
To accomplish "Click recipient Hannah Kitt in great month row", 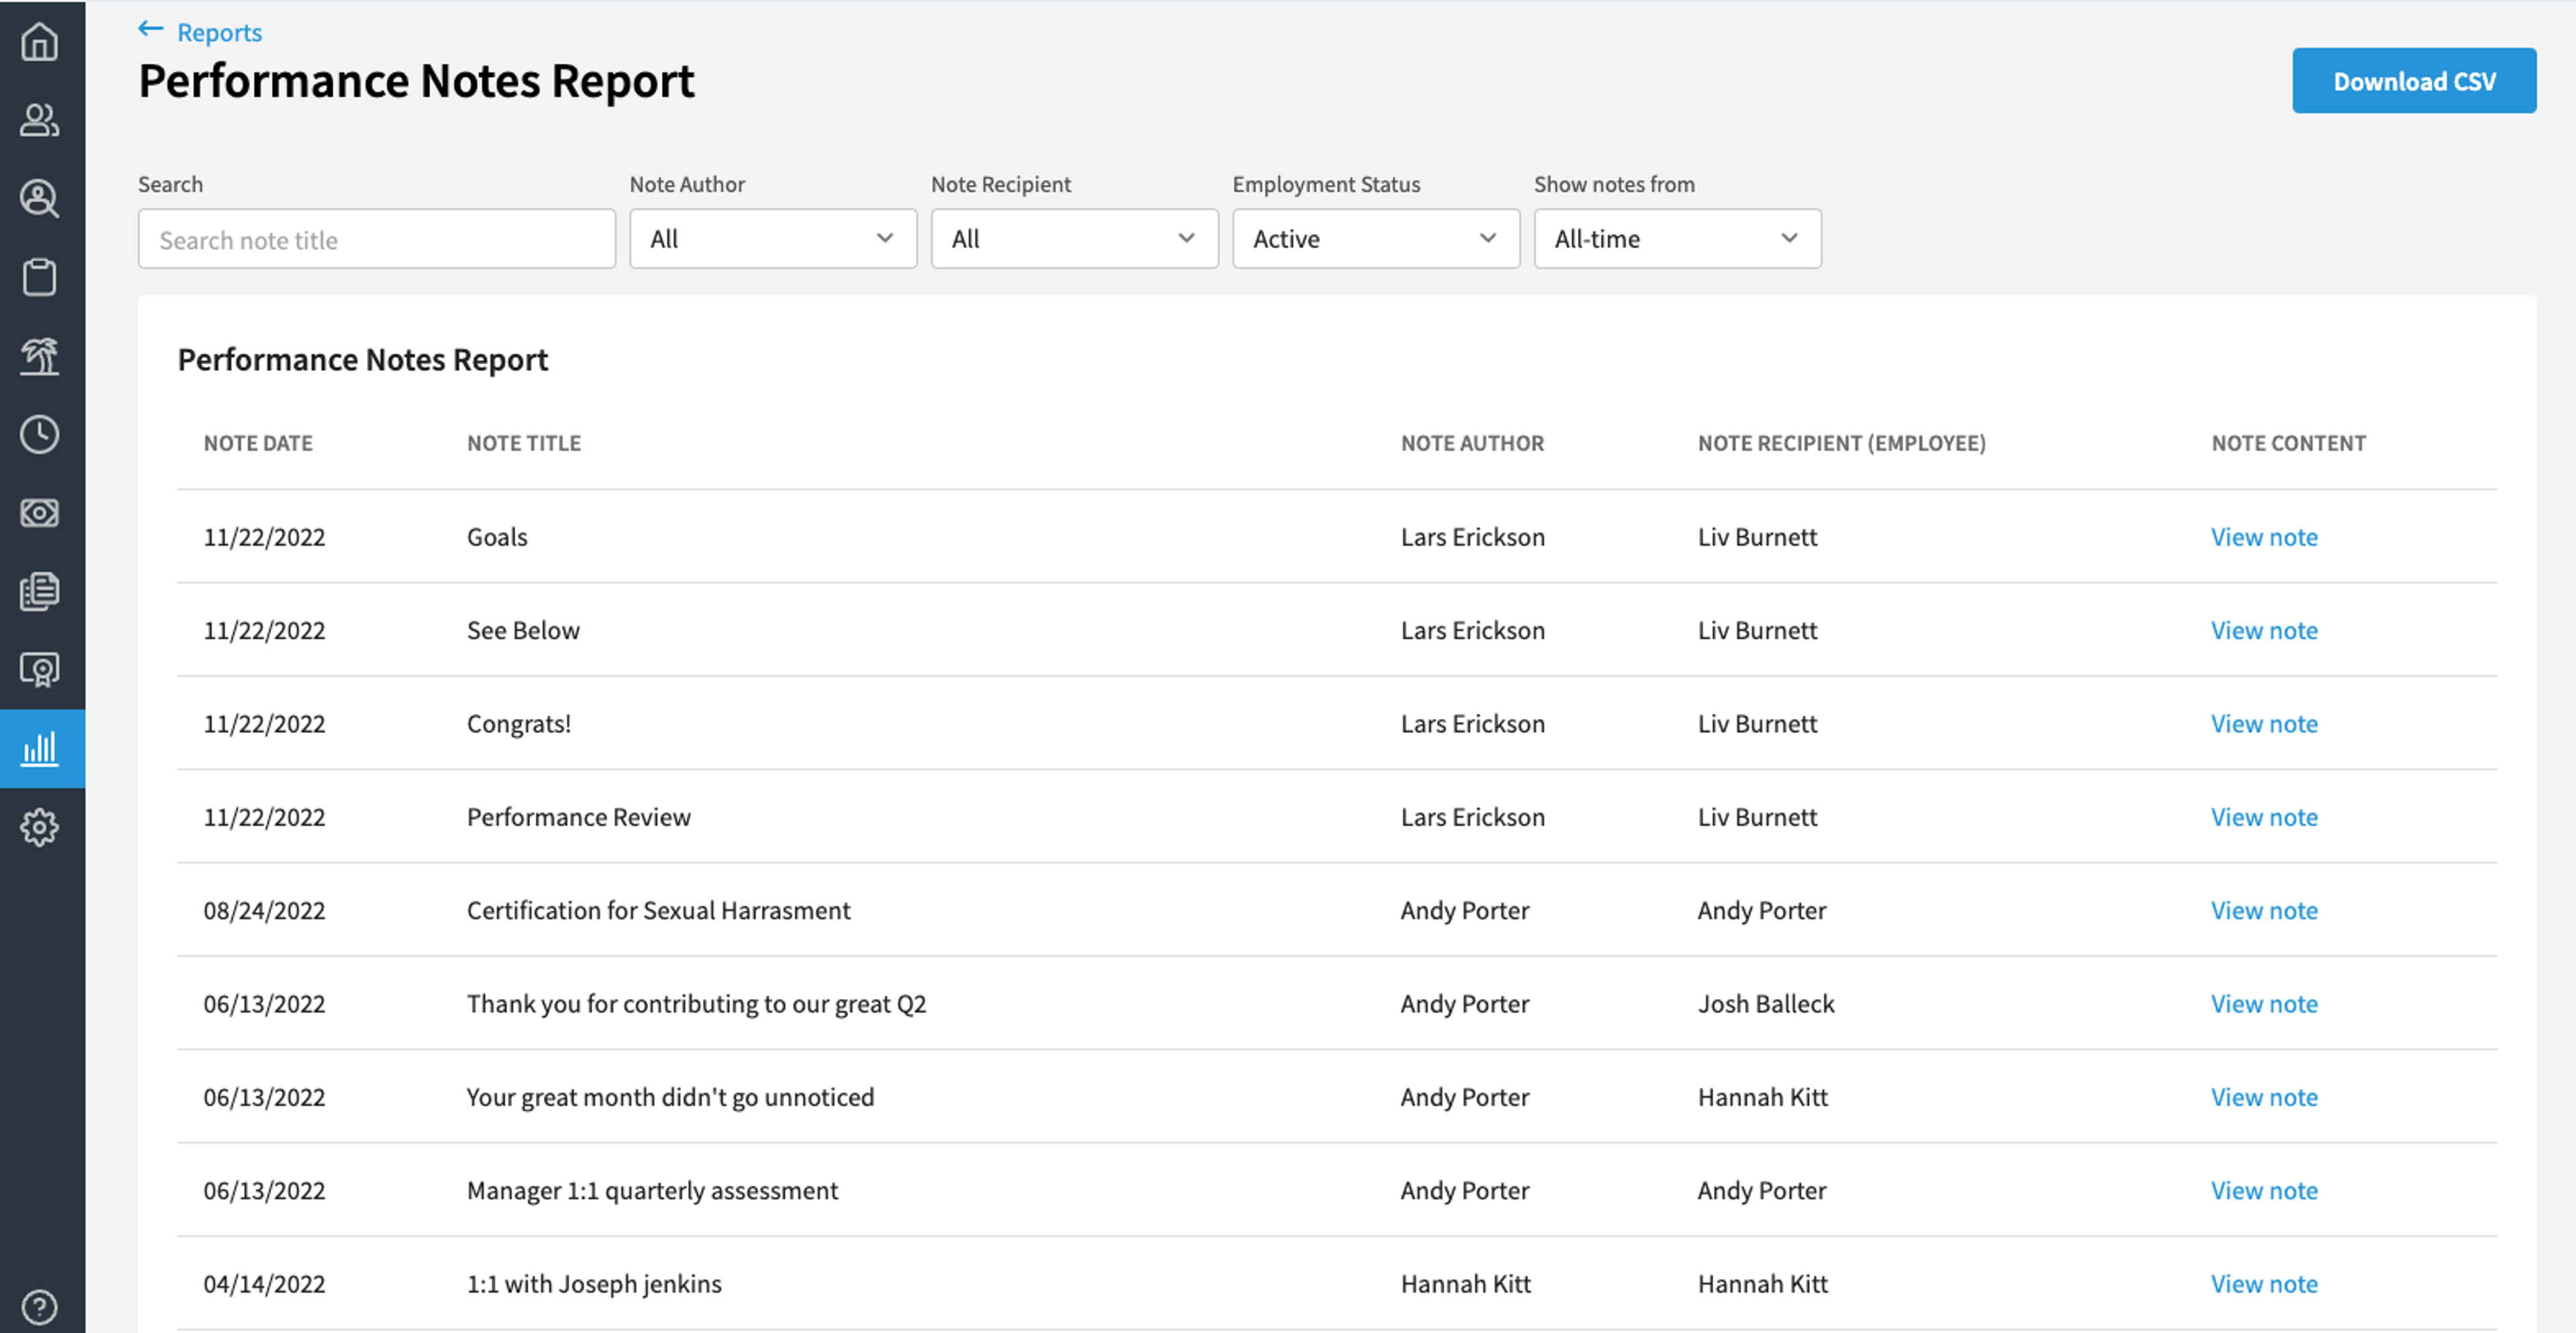I will tap(1762, 1097).
